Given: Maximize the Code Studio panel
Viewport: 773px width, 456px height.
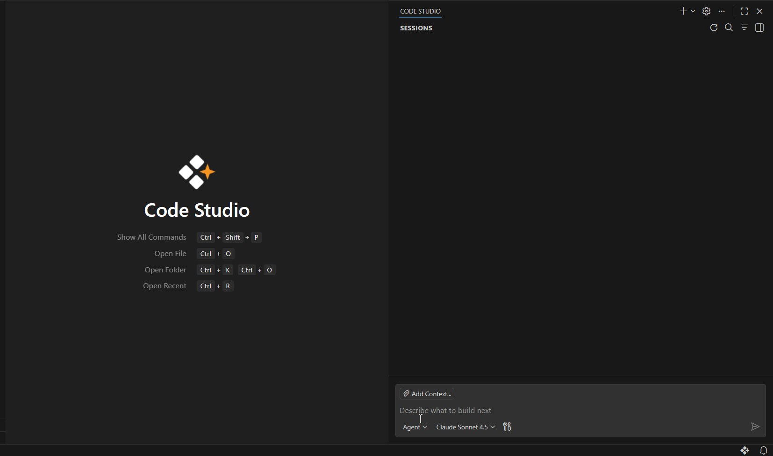Looking at the screenshot, I should 744,11.
